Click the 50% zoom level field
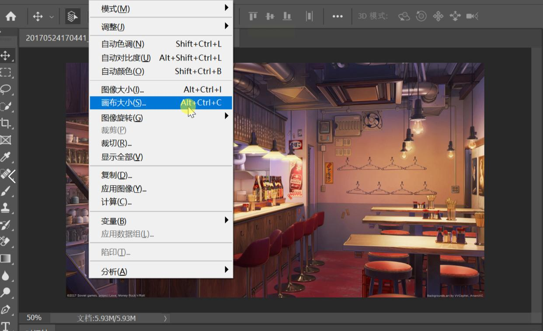Viewport: 543px width, 331px height. tap(34, 318)
